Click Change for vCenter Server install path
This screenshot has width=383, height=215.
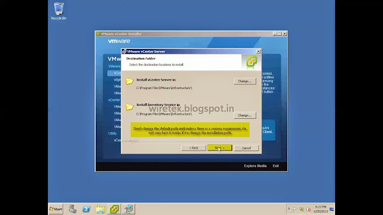(x=245, y=81)
